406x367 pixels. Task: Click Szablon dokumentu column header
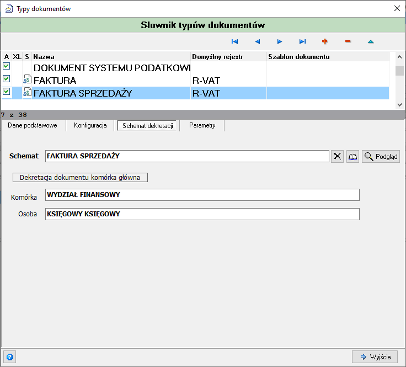[x=328, y=57]
